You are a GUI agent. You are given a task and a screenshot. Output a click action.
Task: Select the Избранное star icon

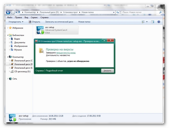click(x=10, y=28)
